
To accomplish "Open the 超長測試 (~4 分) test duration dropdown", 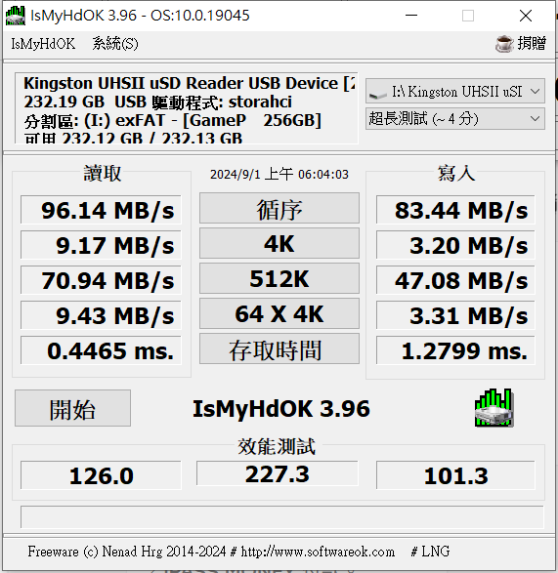I will [455, 119].
